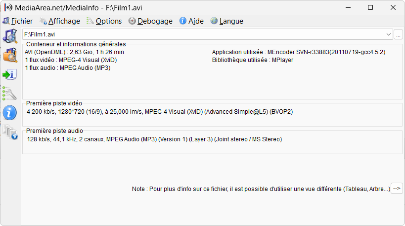
Task: Open preferences wrench icon in sidebar
Action: (x=9, y=94)
